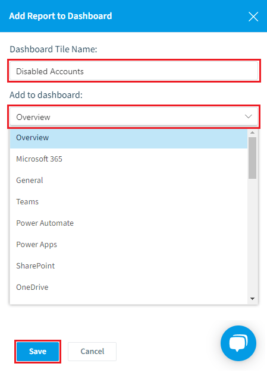The image size is (267, 373).
Task: Focus the Dashboard Tile Name field
Action: tap(134, 71)
